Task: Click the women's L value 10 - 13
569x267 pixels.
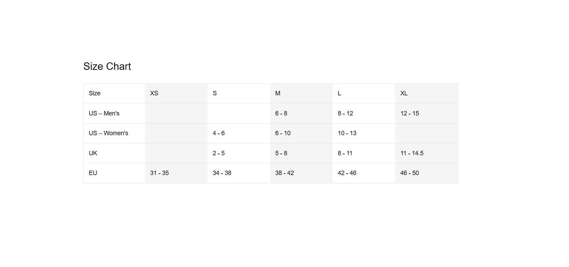Action: pyautogui.click(x=347, y=133)
